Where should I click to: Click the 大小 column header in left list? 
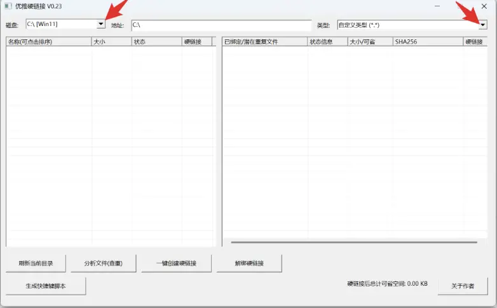coord(111,41)
